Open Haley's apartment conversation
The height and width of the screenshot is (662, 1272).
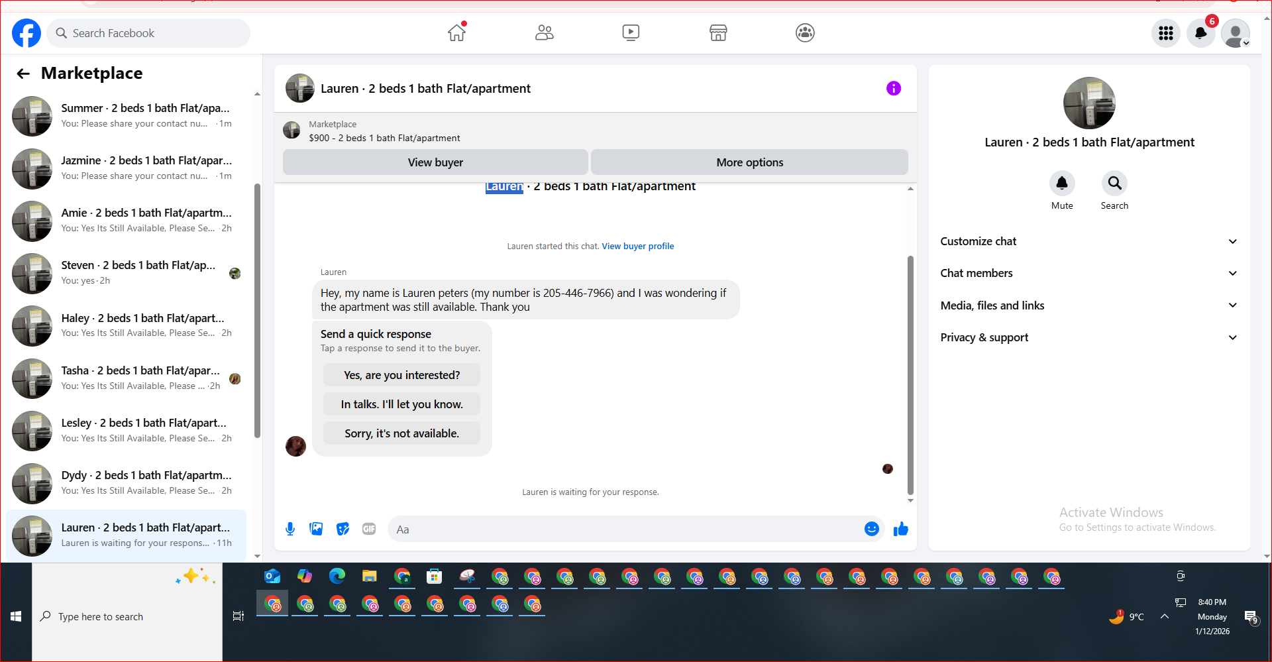[x=127, y=326]
